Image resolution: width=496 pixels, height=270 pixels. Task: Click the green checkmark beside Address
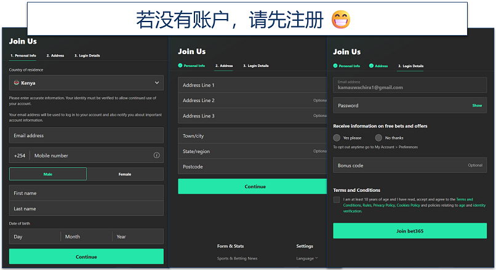coord(371,66)
